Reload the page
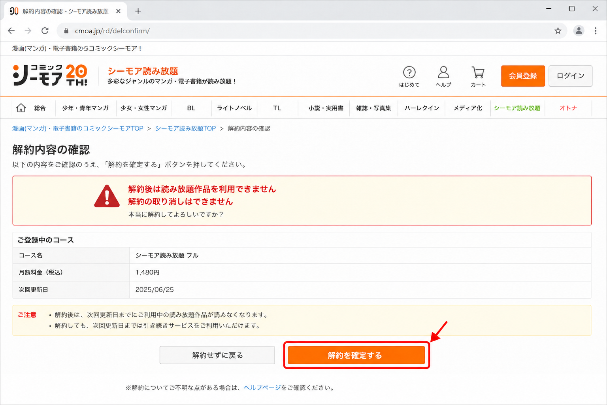 click(45, 30)
